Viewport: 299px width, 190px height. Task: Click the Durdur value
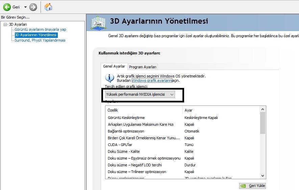point(190,165)
